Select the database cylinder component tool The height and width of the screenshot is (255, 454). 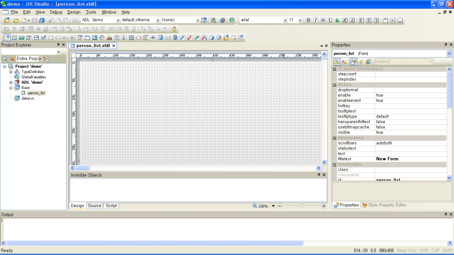212,38
